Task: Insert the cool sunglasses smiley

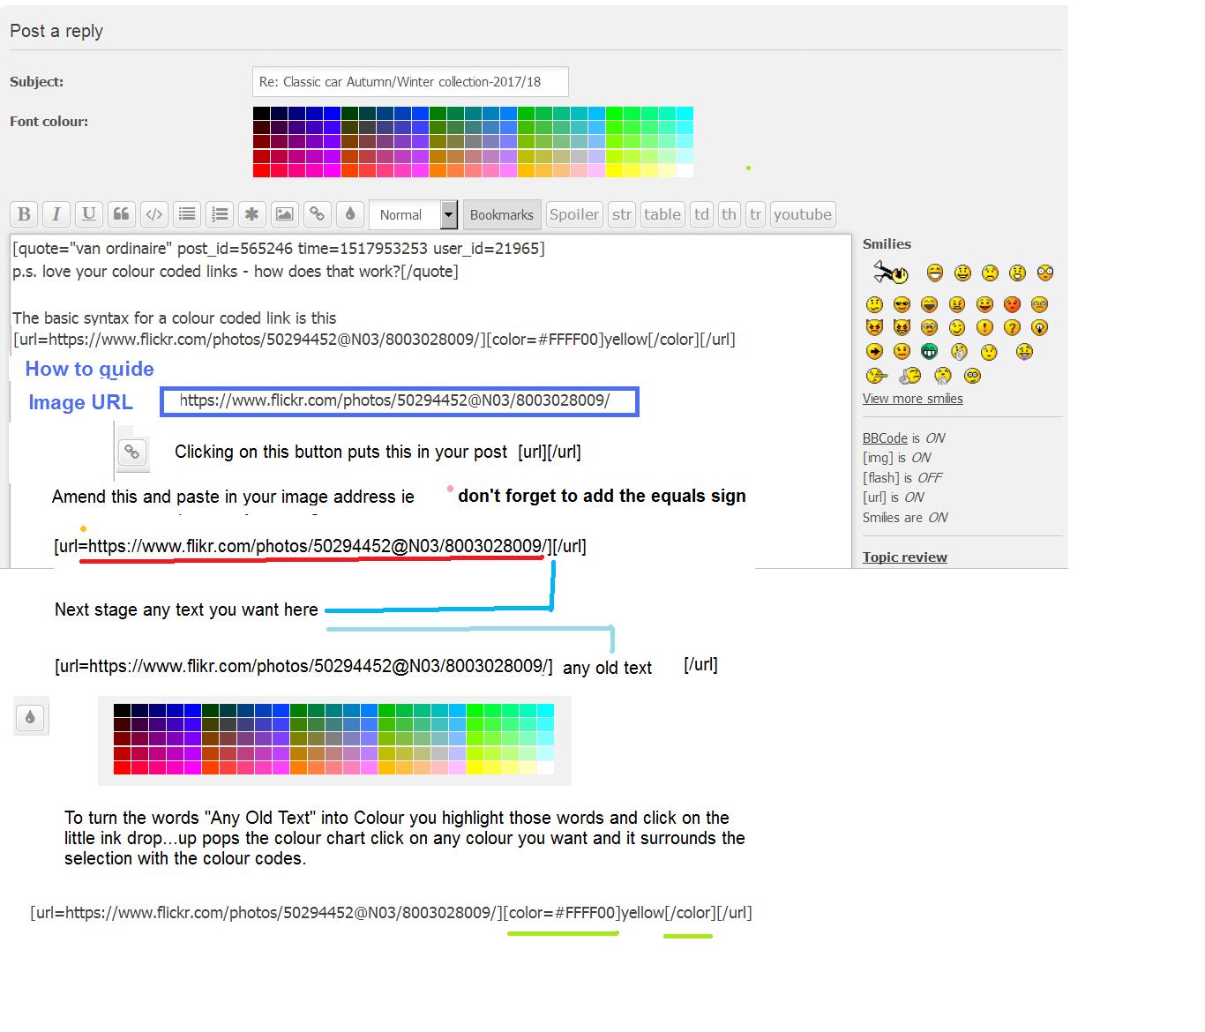Action: [x=902, y=304]
